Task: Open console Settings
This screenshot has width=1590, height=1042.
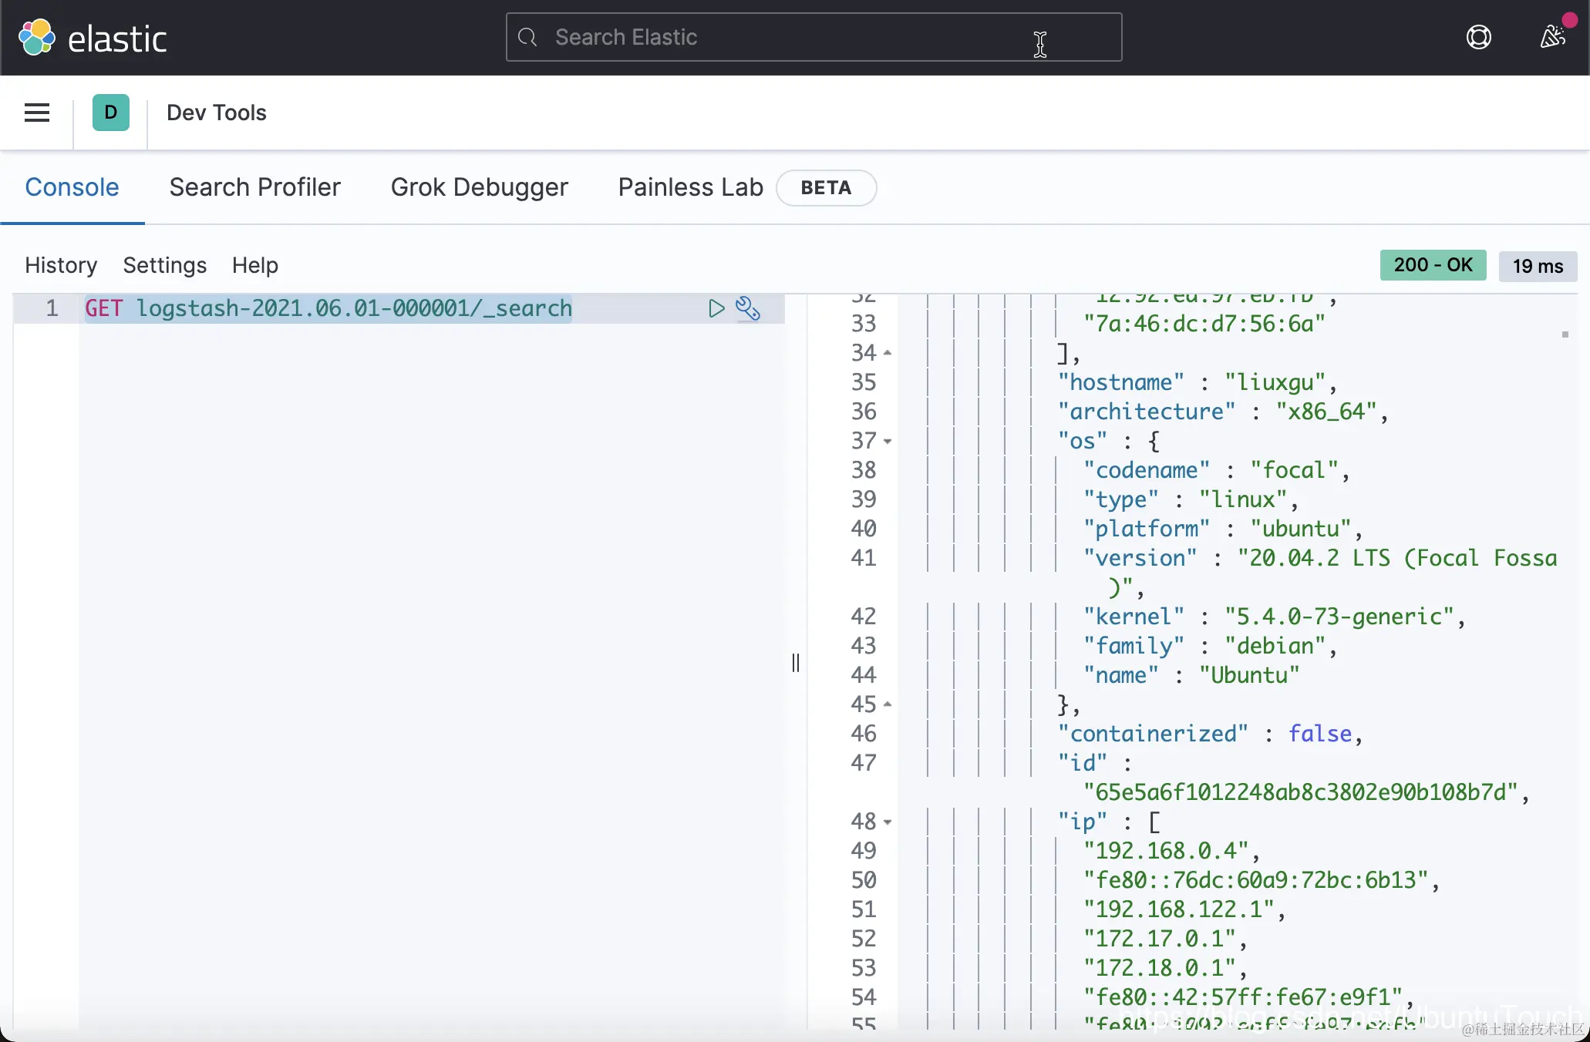Action: 164,265
